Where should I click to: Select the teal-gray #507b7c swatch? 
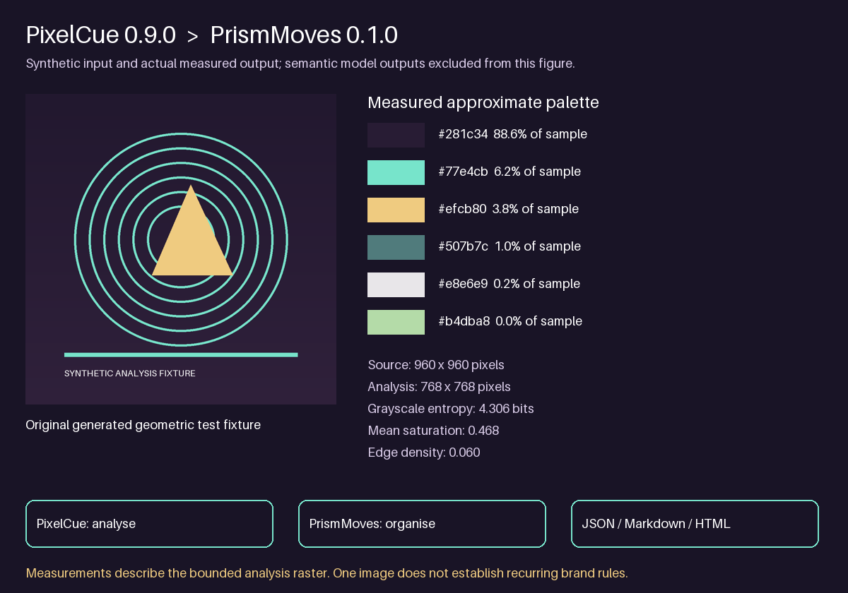(396, 247)
